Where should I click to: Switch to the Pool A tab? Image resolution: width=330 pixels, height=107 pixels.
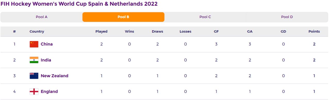(x=42, y=17)
